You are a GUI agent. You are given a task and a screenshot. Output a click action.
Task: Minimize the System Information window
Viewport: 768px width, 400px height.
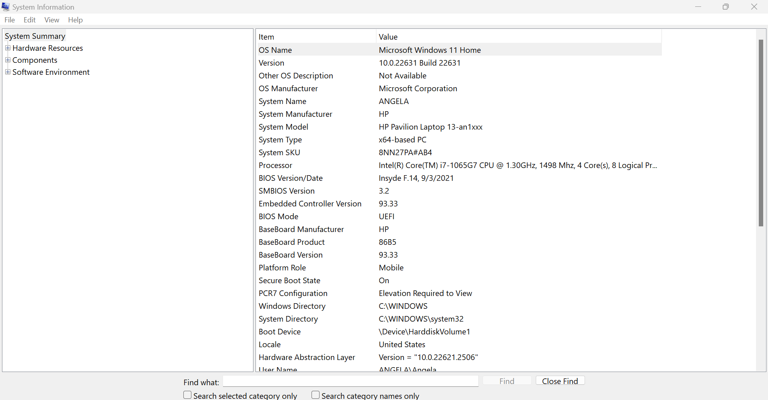click(x=698, y=7)
